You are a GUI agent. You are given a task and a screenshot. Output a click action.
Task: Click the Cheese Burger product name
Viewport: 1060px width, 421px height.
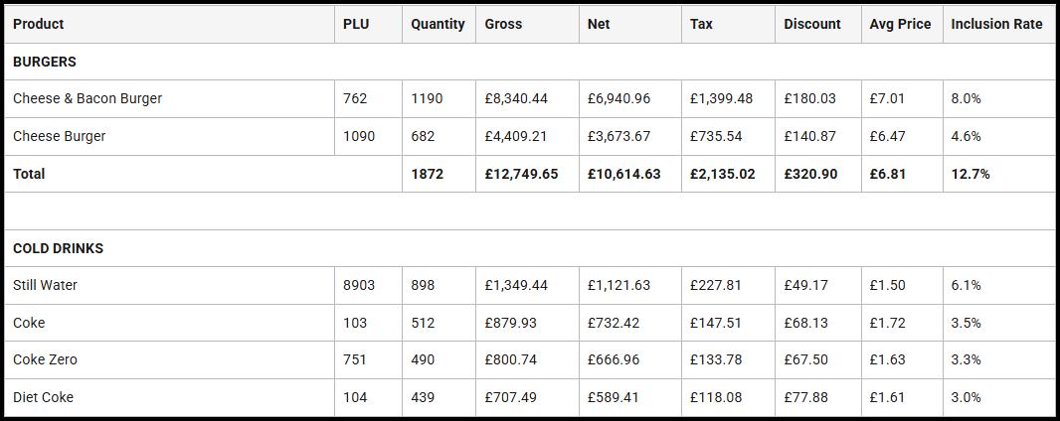60,136
